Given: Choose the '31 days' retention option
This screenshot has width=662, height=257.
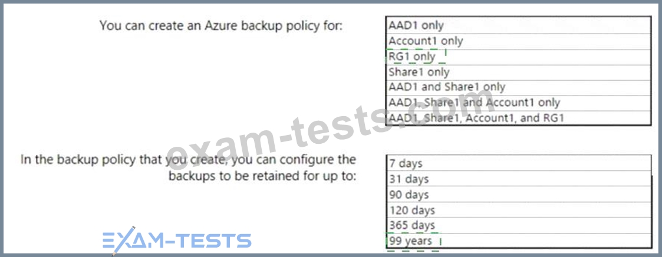Looking at the screenshot, I should tap(519, 179).
